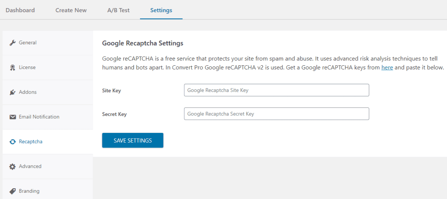447x199 pixels.
Task: Click the License ribbon badge icon
Action: (12, 68)
